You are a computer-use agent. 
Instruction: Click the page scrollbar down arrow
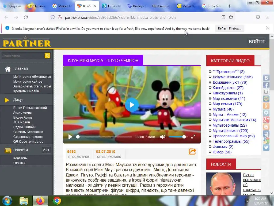click(272, 193)
